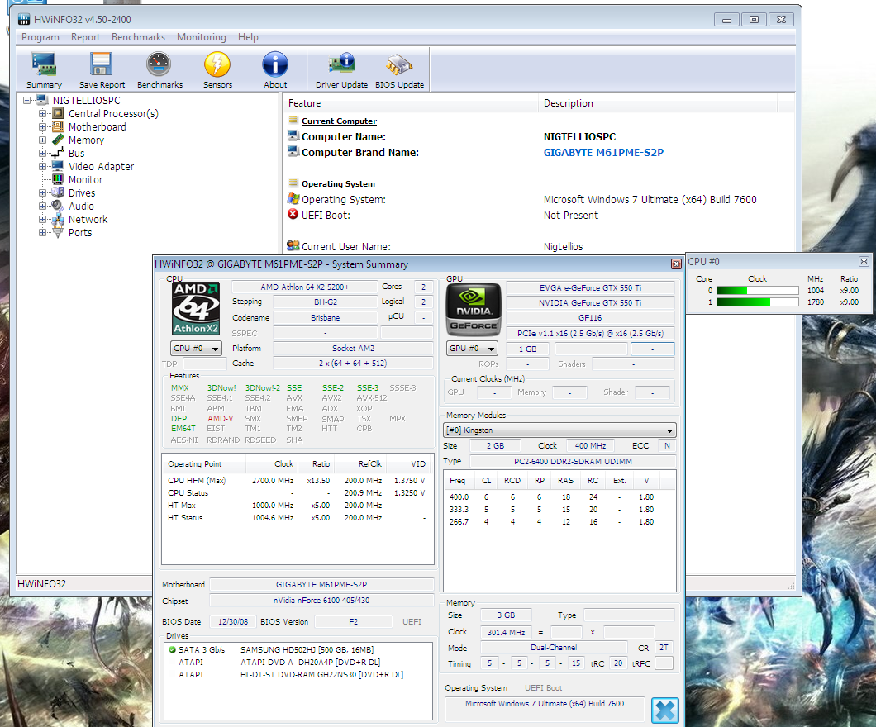876x727 pixels.
Task: Open the CPU #0 selector dropdown
Action: [x=196, y=349]
